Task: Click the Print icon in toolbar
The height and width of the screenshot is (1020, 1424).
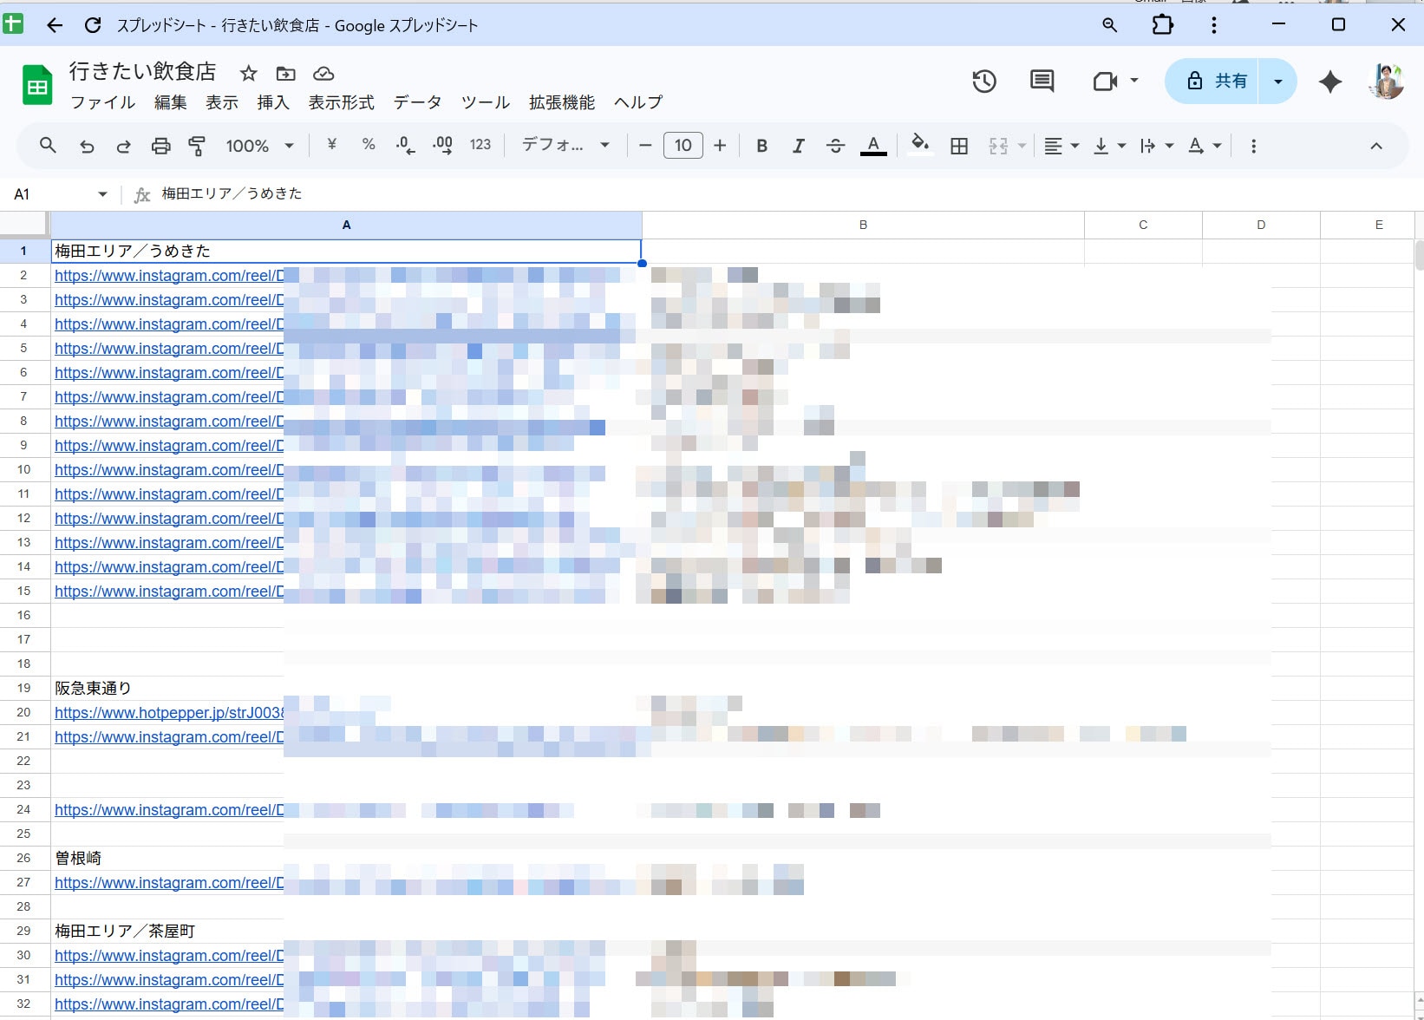Action: (160, 146)
